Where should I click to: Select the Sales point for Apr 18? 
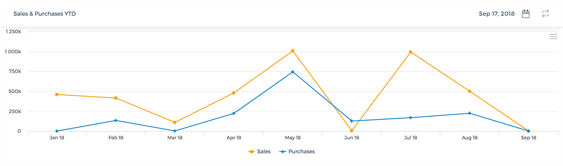[x=234, y=93]
